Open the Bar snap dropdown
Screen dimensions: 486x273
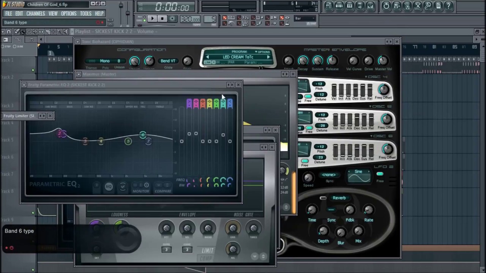coord(305,18)
